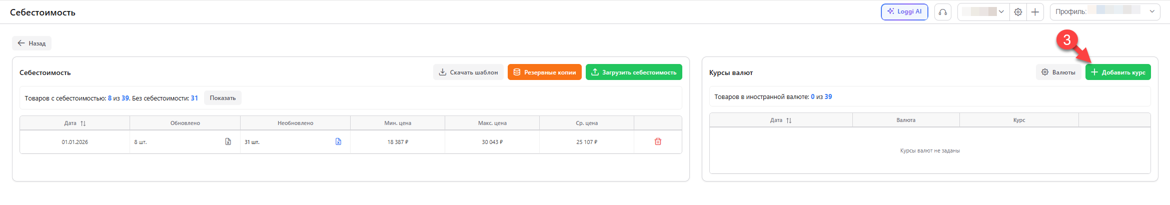Click the headset support icon
This screenshot has width=1170, height=205.
point(942,12)
